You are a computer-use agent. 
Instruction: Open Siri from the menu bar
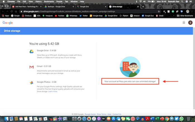pos(187,1)
